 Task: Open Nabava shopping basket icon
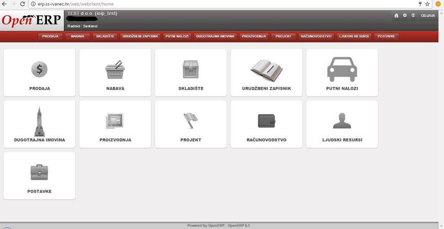(115, 70)
